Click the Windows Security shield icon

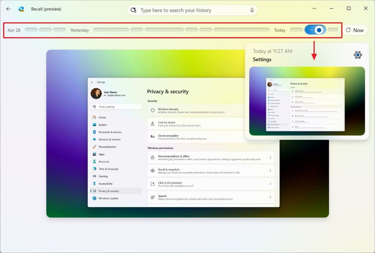[153, 111]
